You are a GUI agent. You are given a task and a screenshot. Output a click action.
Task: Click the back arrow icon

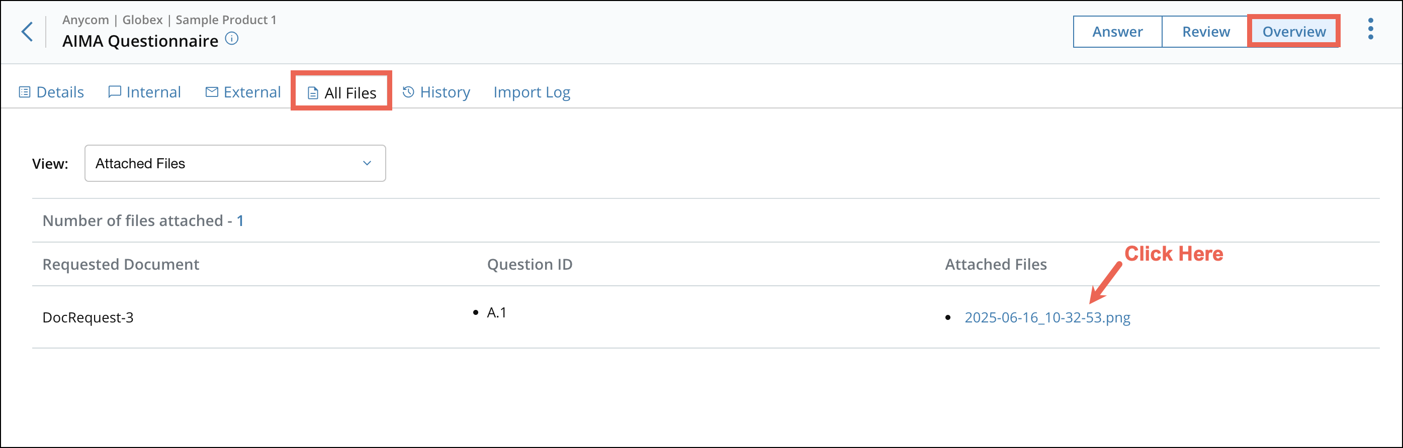pyautogui.click(x=27, y=32)
